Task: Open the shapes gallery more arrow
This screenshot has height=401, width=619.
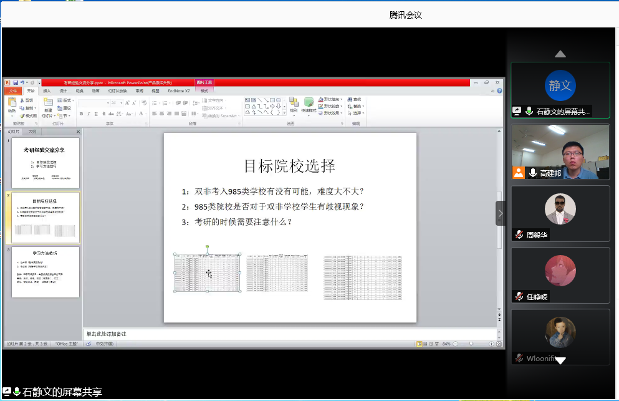Action: 285,112
